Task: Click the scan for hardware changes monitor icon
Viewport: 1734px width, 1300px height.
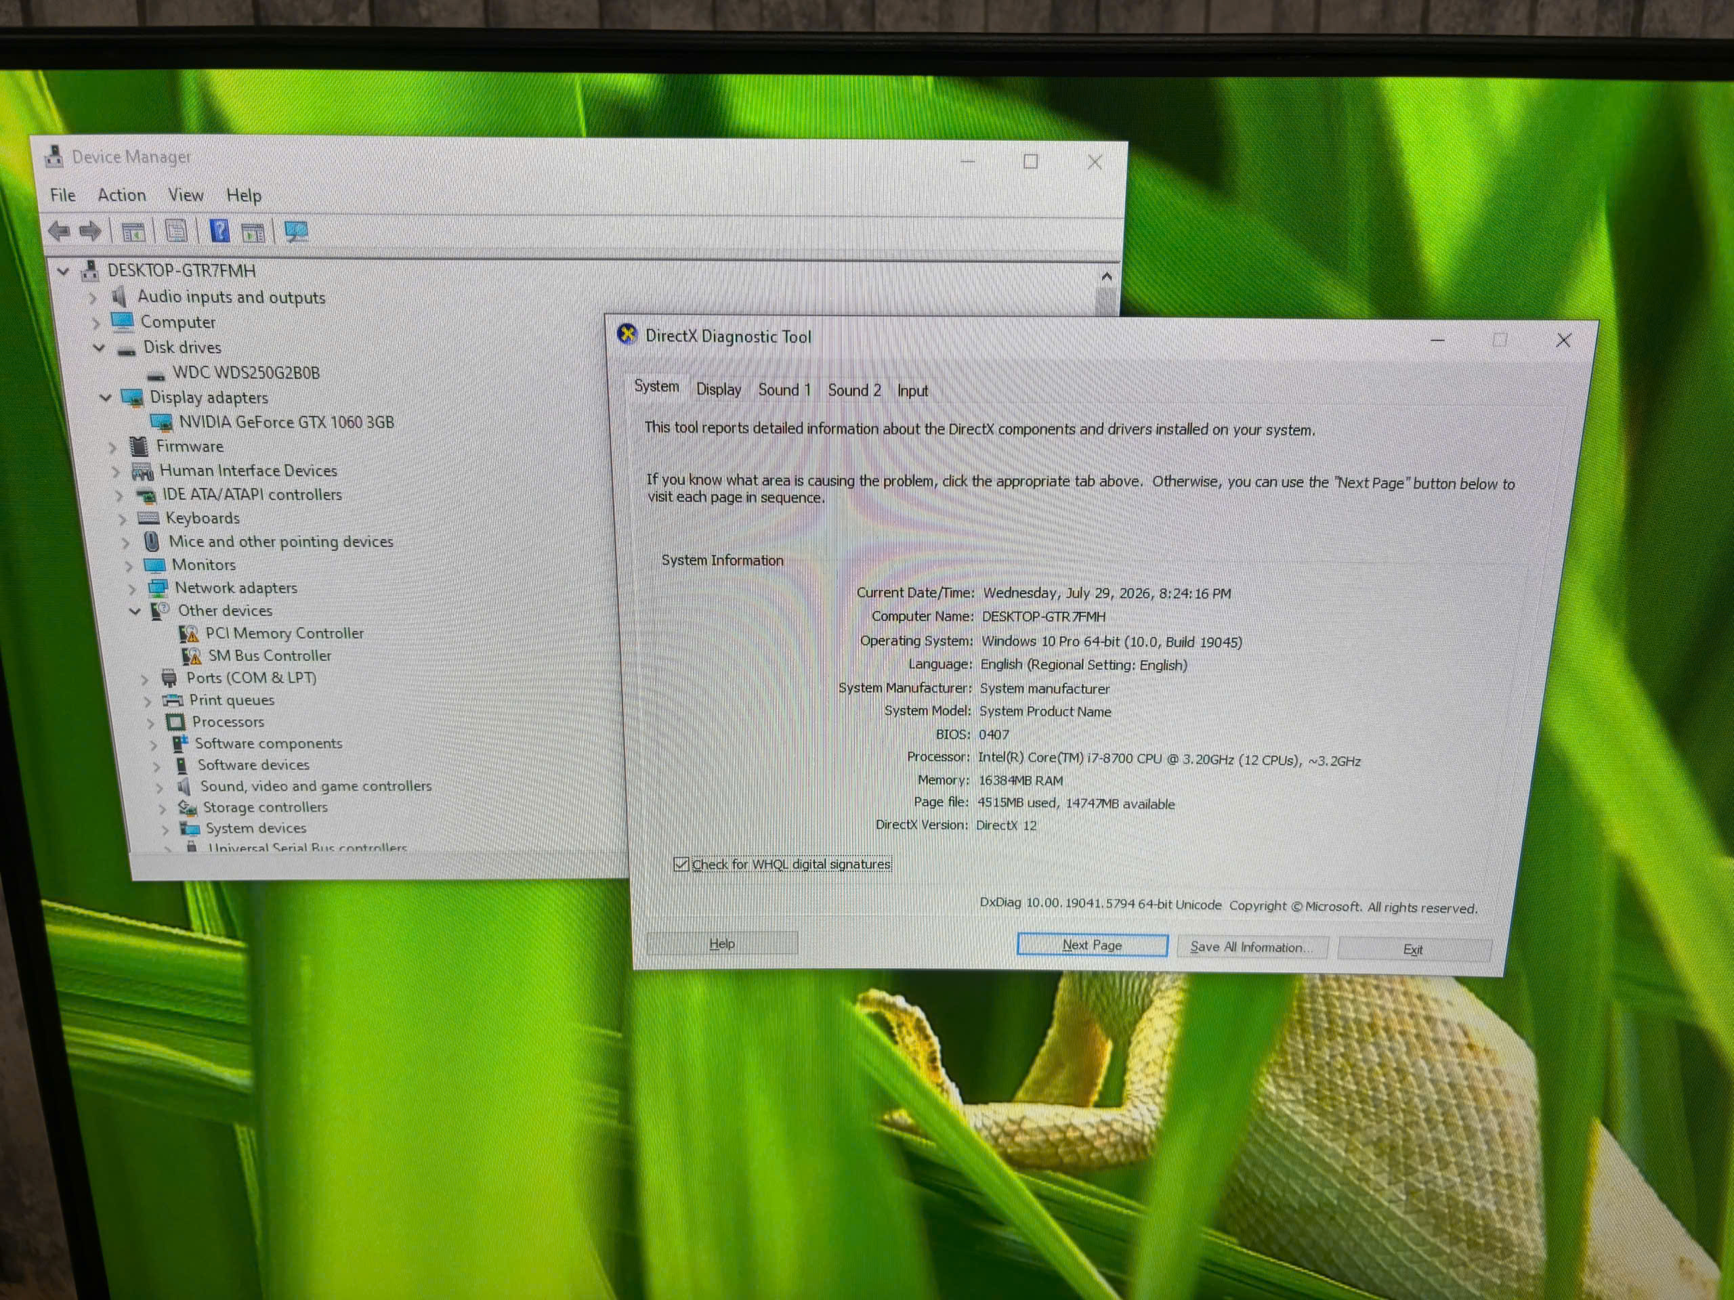Action: [x=296, y=231]
